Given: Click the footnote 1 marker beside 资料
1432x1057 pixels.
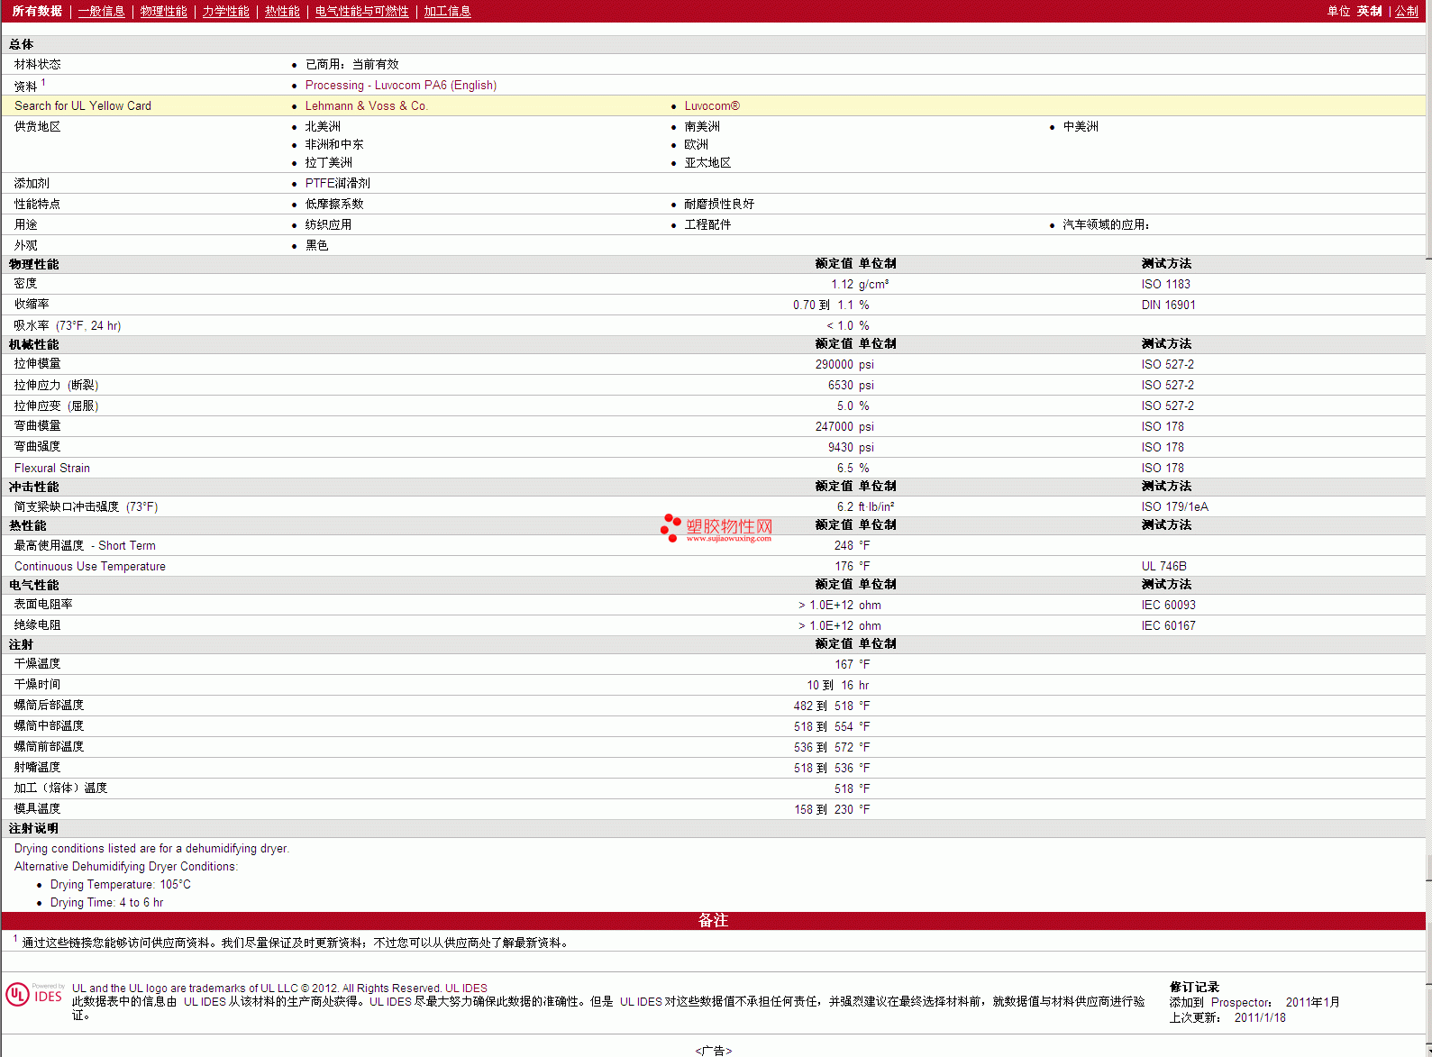Looking at the screenshot, I should (43, 82).
